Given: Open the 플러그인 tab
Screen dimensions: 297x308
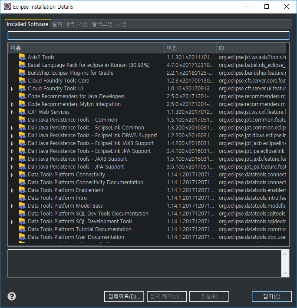Looking at the screenshot, I should point(102,24).
